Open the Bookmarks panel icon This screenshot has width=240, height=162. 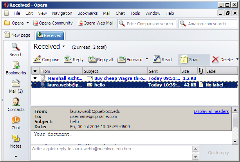pyautogui.click(x=16, y=68)
